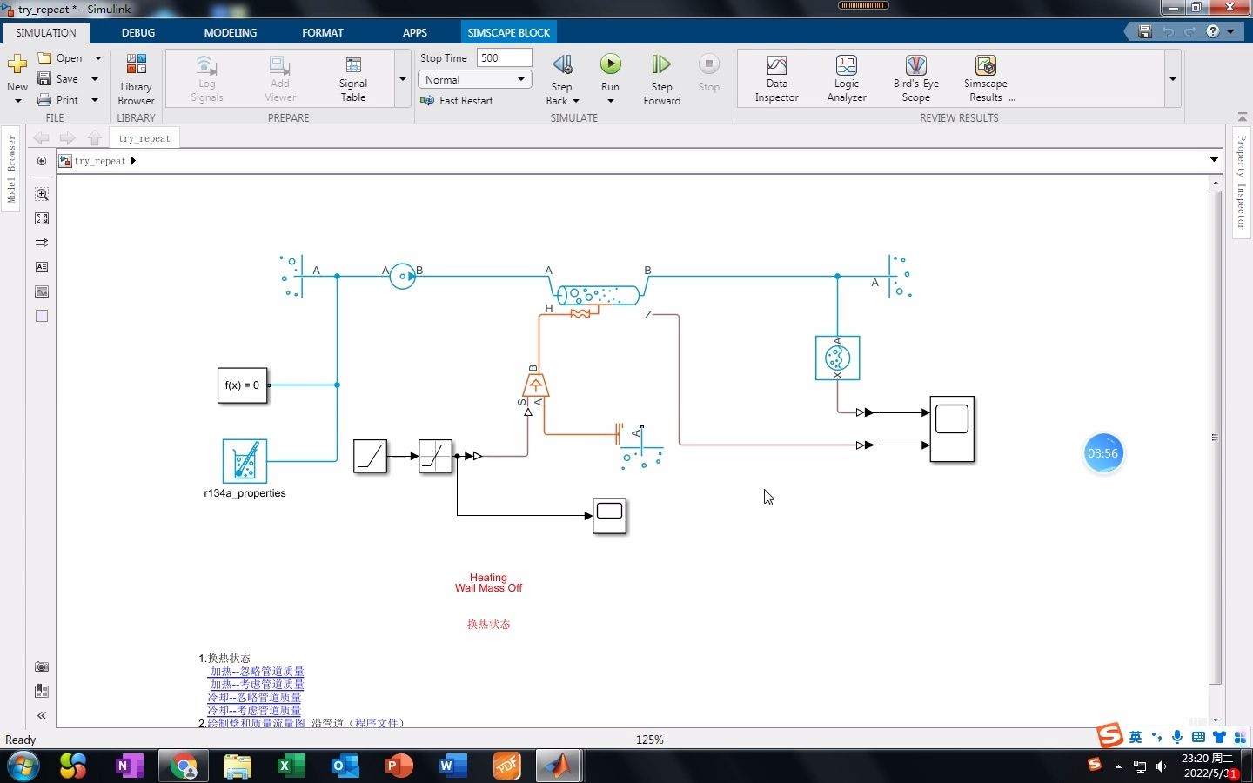Open the Bird's-Eye Scope

point(915,77)
